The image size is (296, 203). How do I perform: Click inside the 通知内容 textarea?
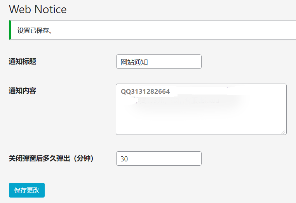[201, 109]
